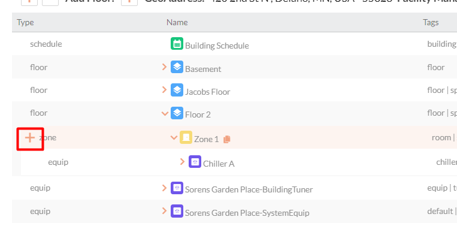Click the Floor 2 layers icon

click(x=177, y=113)
